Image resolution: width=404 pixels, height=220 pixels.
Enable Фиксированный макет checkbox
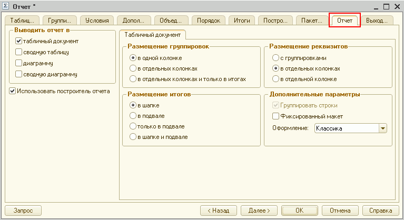pos(275,116)
